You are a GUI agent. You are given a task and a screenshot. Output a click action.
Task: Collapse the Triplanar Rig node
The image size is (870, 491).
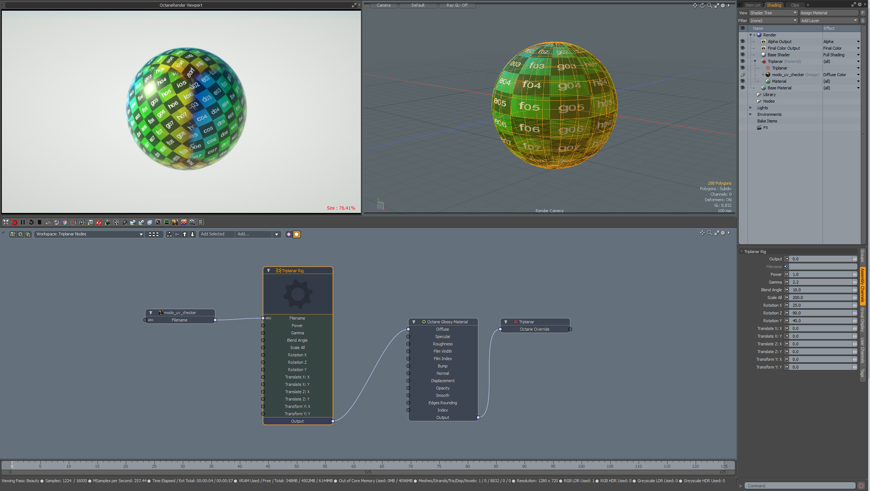269,271
